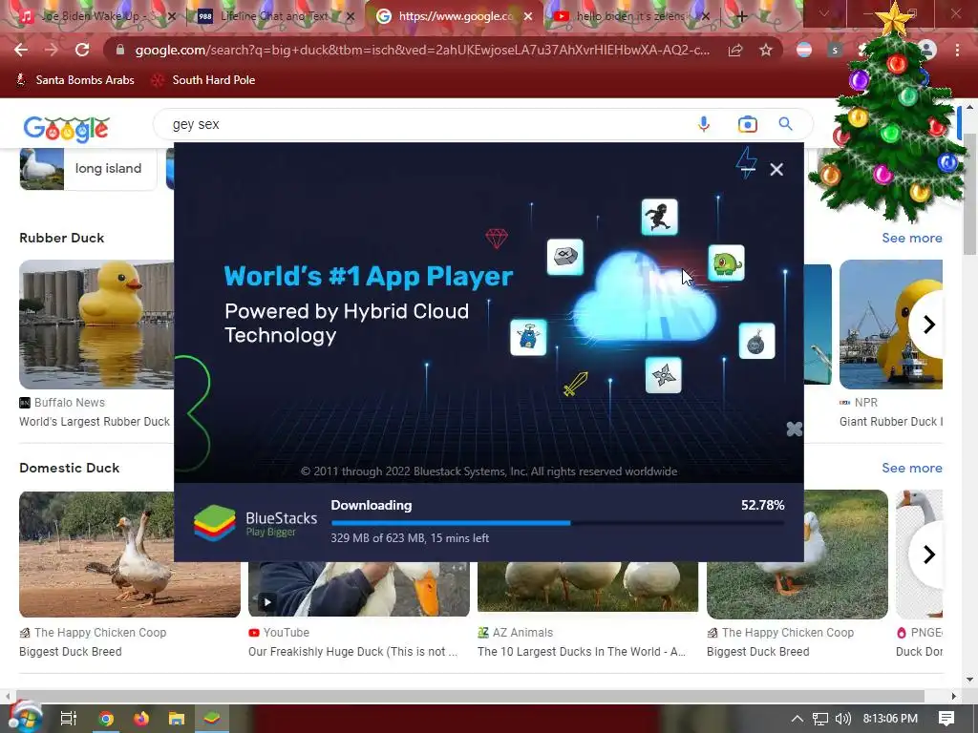978x733 pixels.
Task: Click the bomb app tile
Action: [756, 341]
